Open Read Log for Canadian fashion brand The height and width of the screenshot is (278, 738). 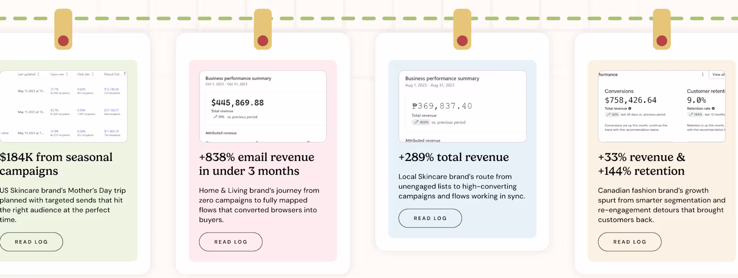630,242
